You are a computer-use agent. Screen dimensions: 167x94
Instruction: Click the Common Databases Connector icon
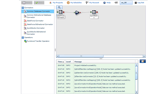[25, 11]
